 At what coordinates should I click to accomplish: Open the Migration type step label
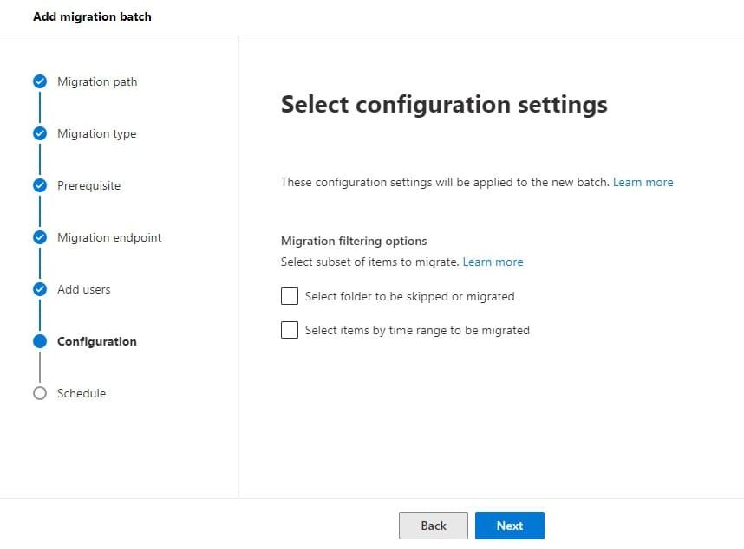click(96, 133)
